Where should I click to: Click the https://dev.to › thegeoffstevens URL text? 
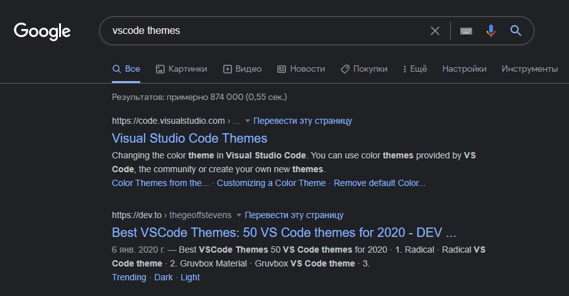171,215
